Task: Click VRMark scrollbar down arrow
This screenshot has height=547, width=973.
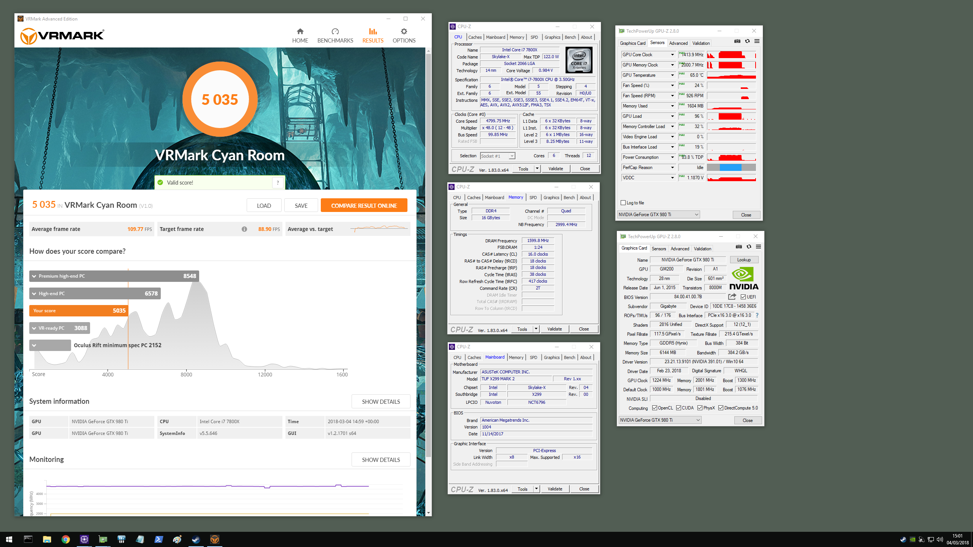Action: coord(428,513)
